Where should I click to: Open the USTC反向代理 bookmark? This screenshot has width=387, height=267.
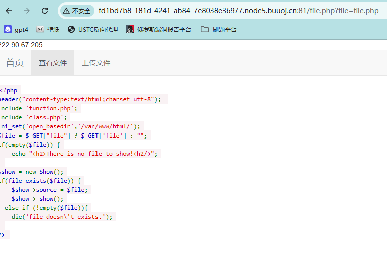point(92,29)
